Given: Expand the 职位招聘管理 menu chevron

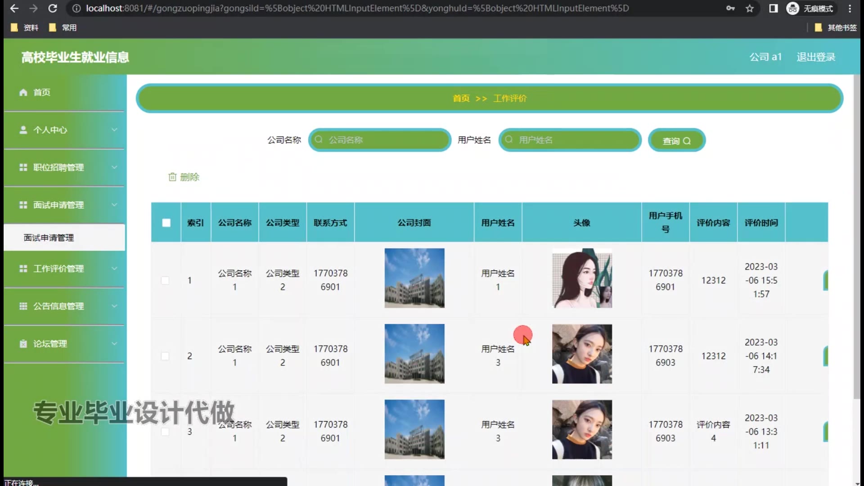Looking at the screenshot, I should point(114,167).
